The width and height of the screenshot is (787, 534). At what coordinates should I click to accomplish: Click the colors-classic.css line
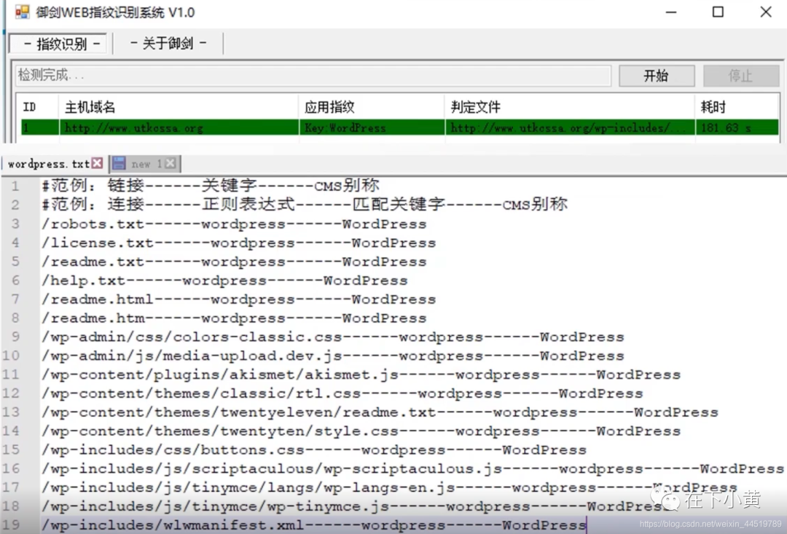(x=333, y=337)
